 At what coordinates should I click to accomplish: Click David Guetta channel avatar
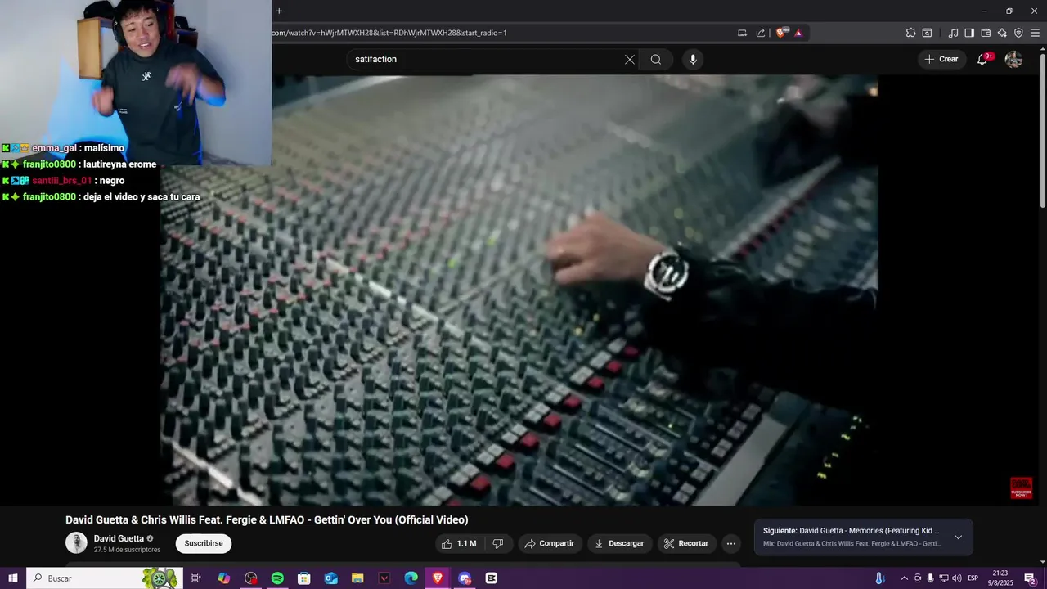(x=76, y=543)
